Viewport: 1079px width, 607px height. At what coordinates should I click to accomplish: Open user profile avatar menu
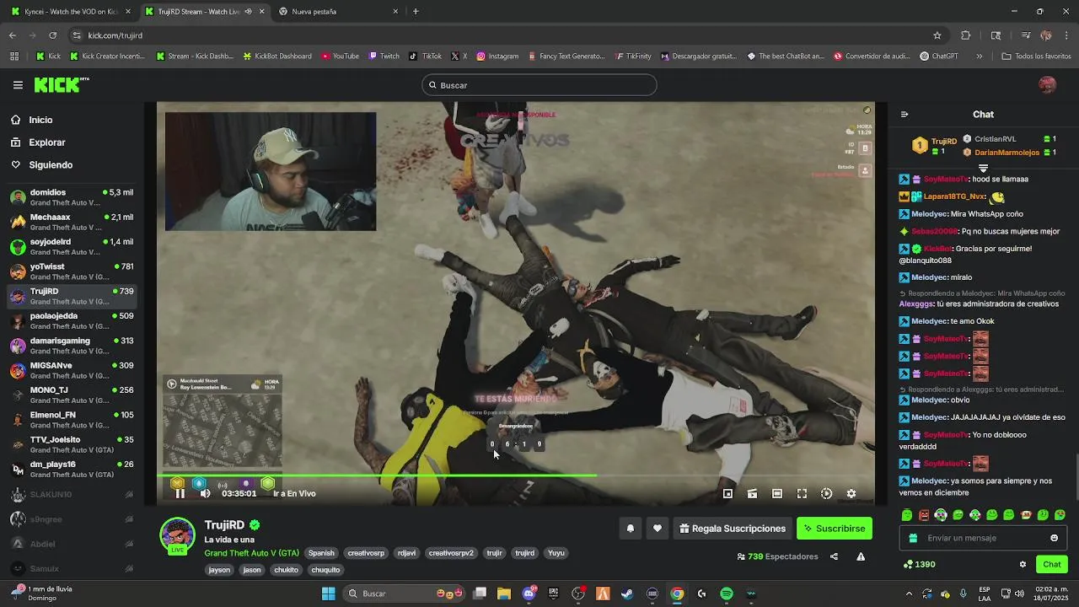(1047, 85)
